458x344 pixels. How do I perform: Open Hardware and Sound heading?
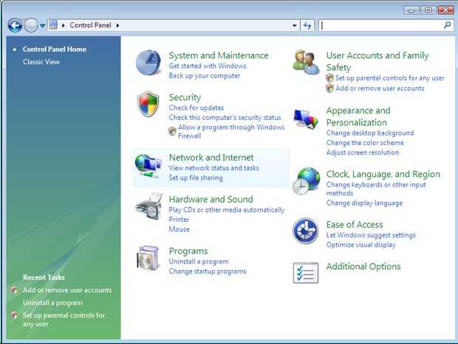pos(211,199)
